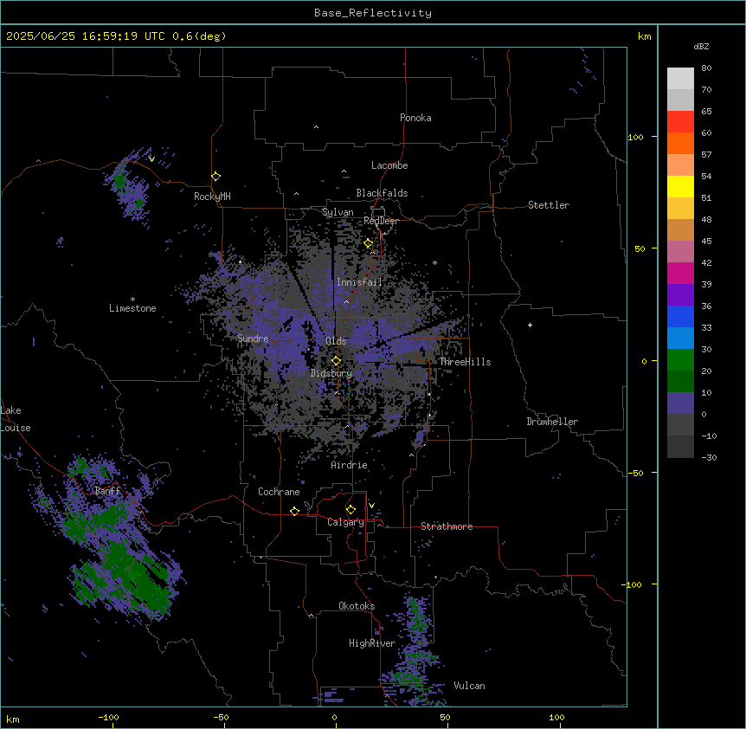Click the HighRiver label
The height and width of the screenshot is (729, 746).
(372, 643)
